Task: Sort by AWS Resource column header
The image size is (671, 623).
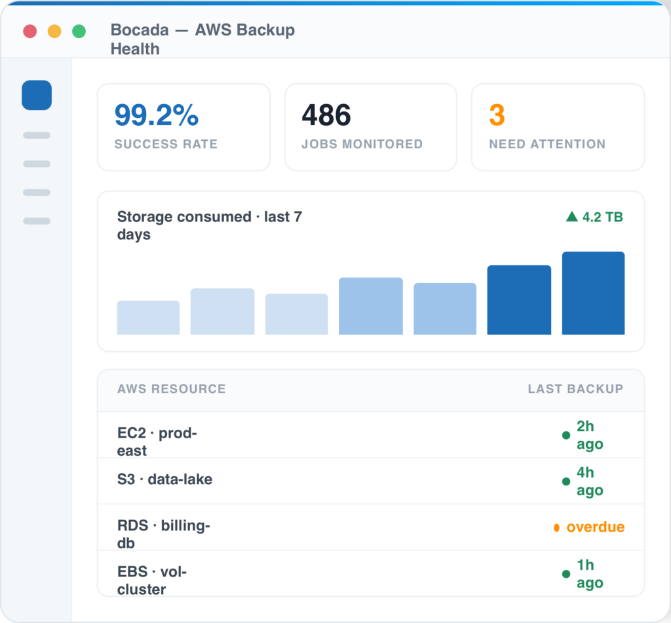Action: pyautogui.click(x=171, y=389)
